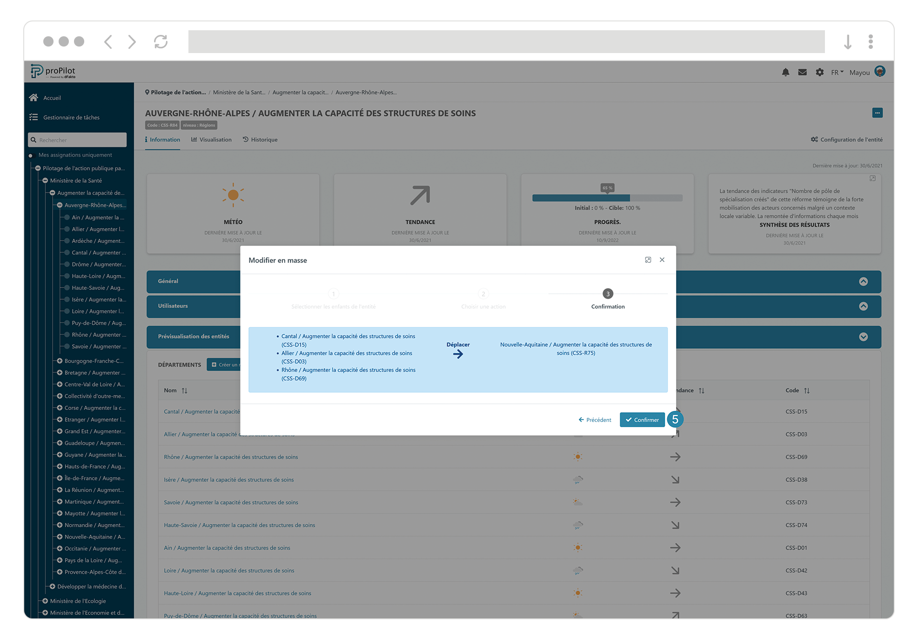This screenshot has height=644, width=918.
Task: Click the Accueil home icon
Action: 33,97
